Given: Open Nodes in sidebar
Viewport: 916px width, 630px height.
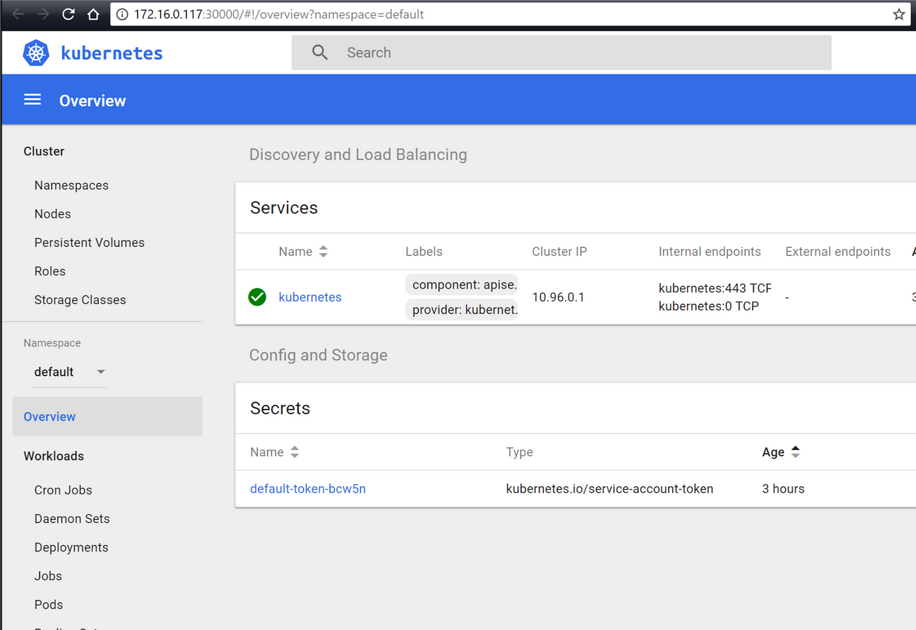Looking at the screenshot, I should [52, 214].
